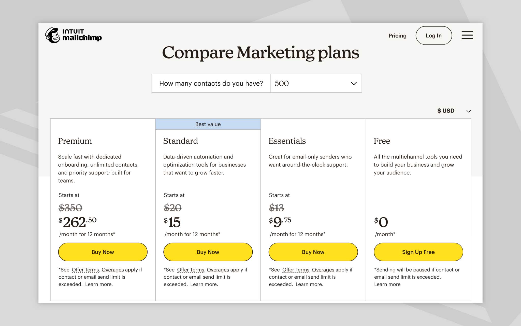
Task: Expand the currency selector showing $ USD
Action: click(x=453, y=111)
